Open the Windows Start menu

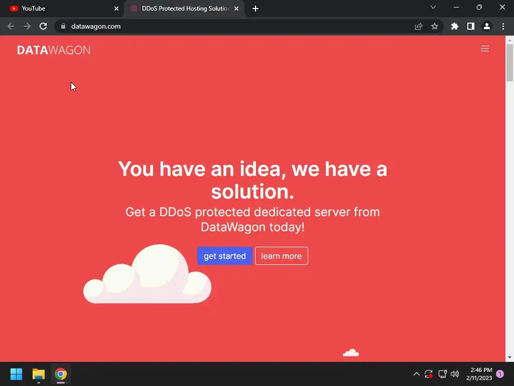[16, 374]
